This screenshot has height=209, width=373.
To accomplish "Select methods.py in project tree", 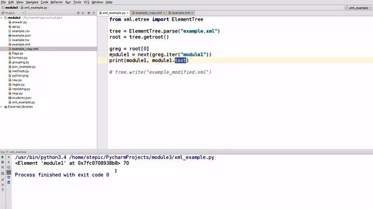I will click(20, 71).
